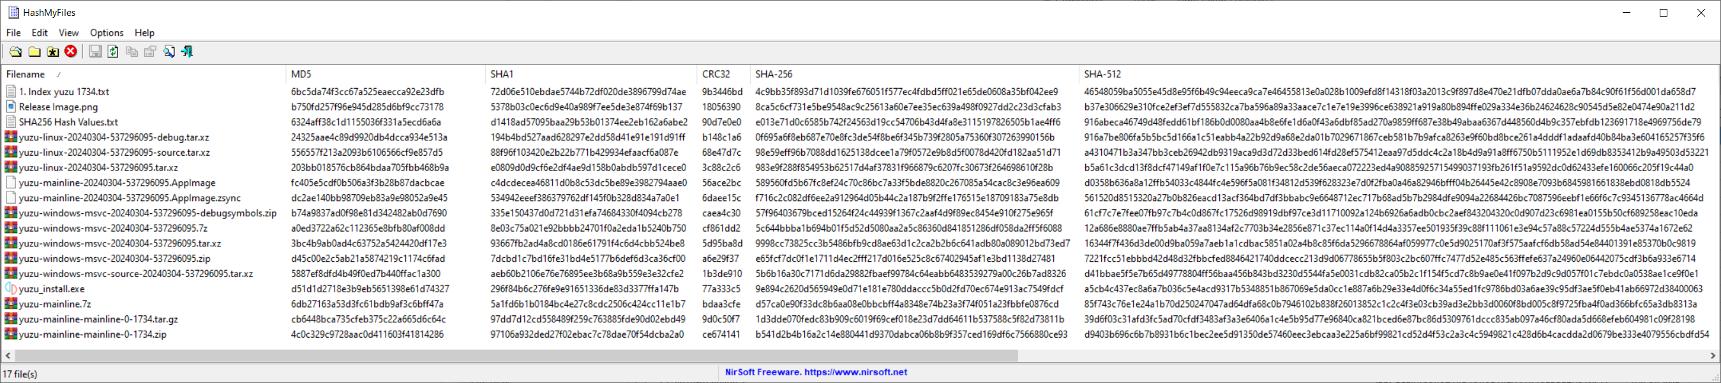Image resolution: width=1721 pixels, height=383 pixels.
Task: Click the horizontal scrollbar right arrow
Action: point(1711,356)
